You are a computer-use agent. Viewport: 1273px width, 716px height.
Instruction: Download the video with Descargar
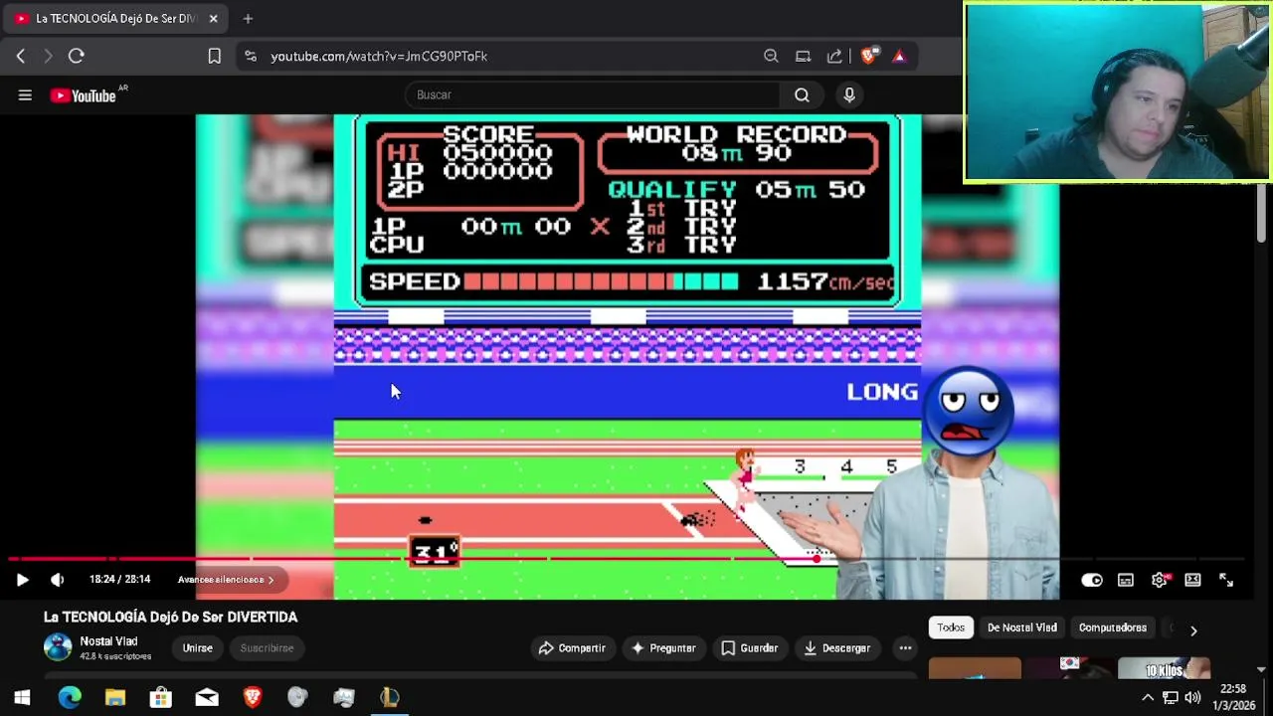pos(836,648)
